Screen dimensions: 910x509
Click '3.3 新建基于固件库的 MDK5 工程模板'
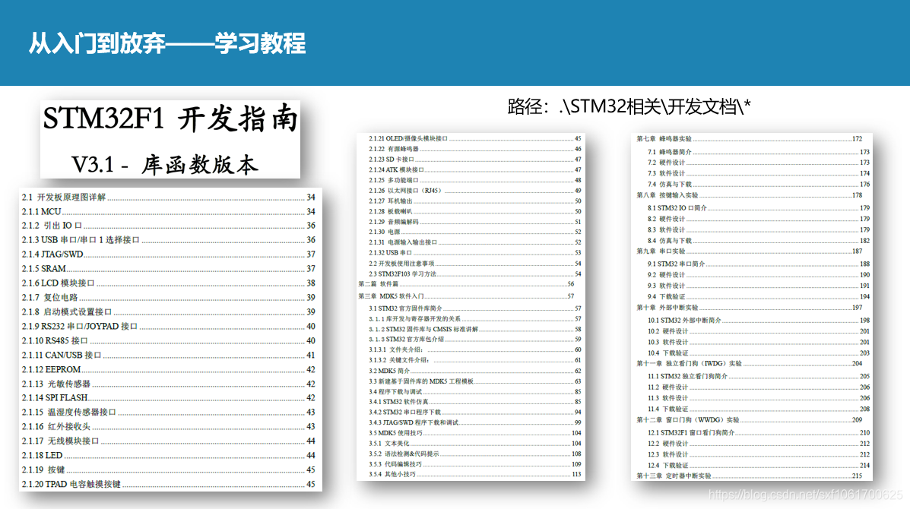pos(474,381)
